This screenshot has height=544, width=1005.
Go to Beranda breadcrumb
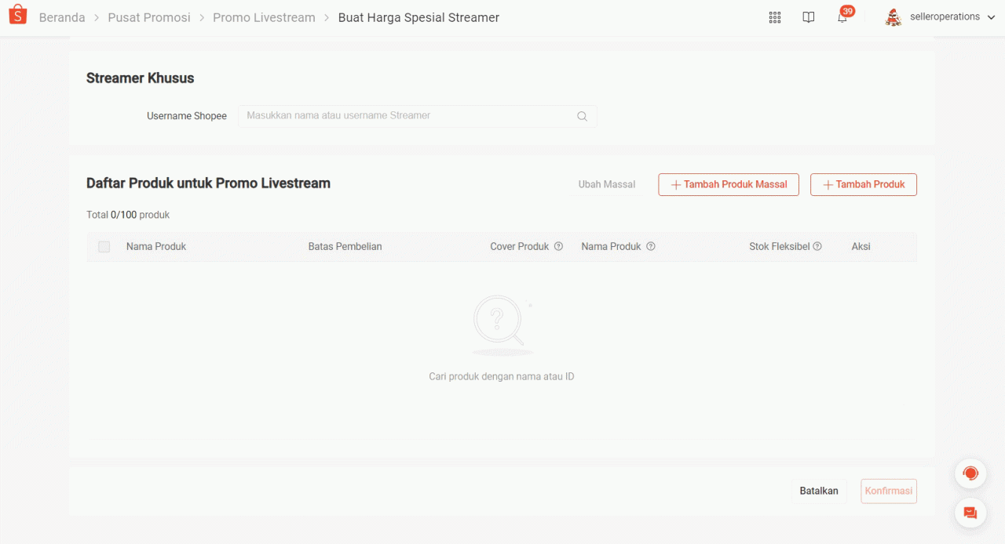tap(62, 17)
